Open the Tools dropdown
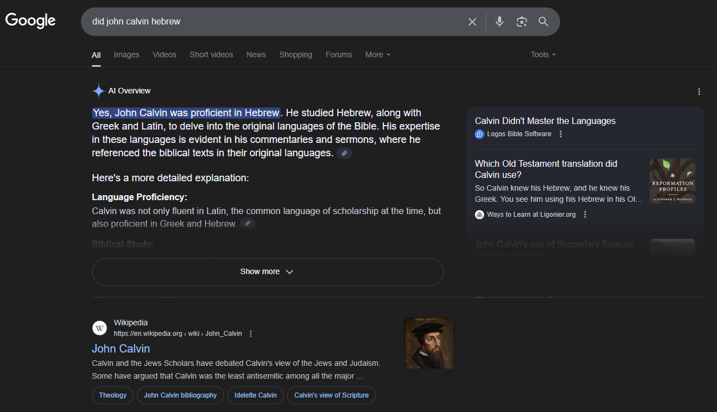 (x=543, y=54)
